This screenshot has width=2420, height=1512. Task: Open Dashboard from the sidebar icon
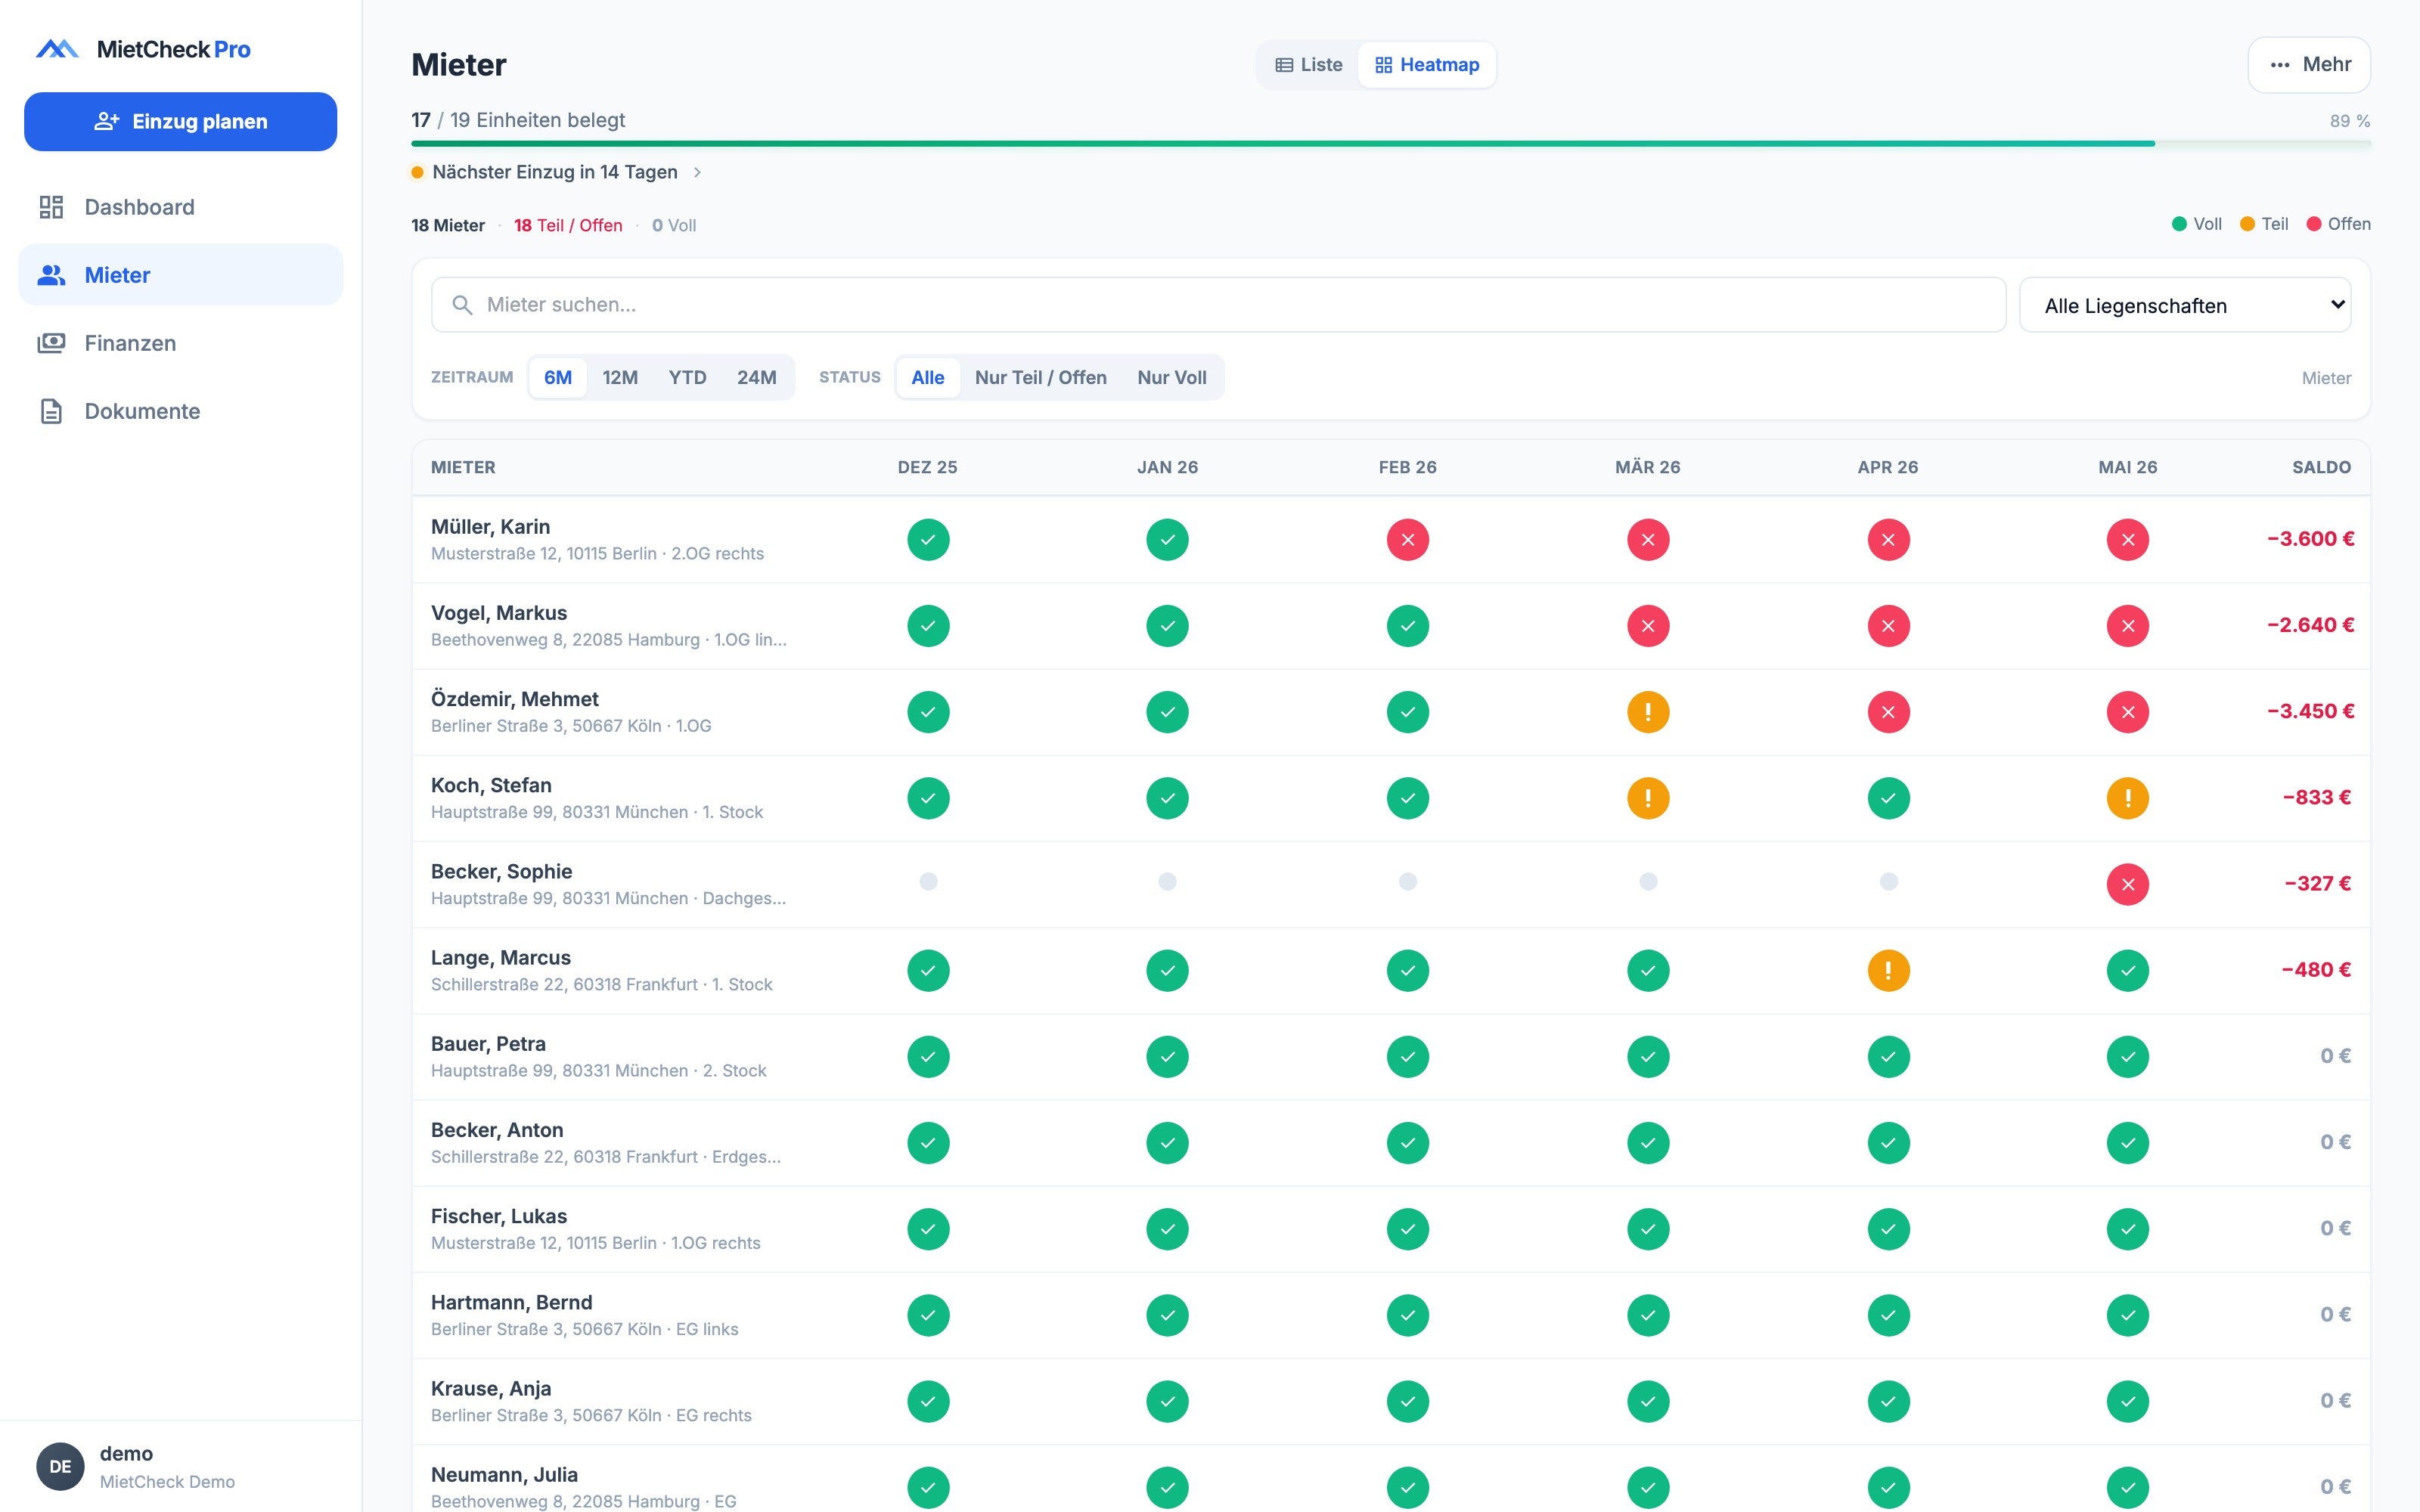click(x=51, y=207)
